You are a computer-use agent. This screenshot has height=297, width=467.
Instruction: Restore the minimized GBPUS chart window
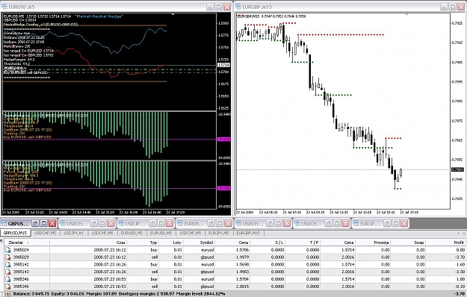click(35, 223)
